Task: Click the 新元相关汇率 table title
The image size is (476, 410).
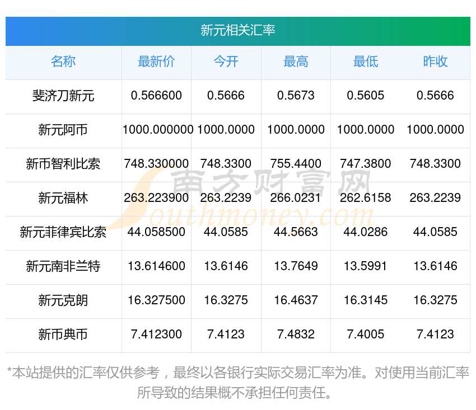Action: pos(237,30)
